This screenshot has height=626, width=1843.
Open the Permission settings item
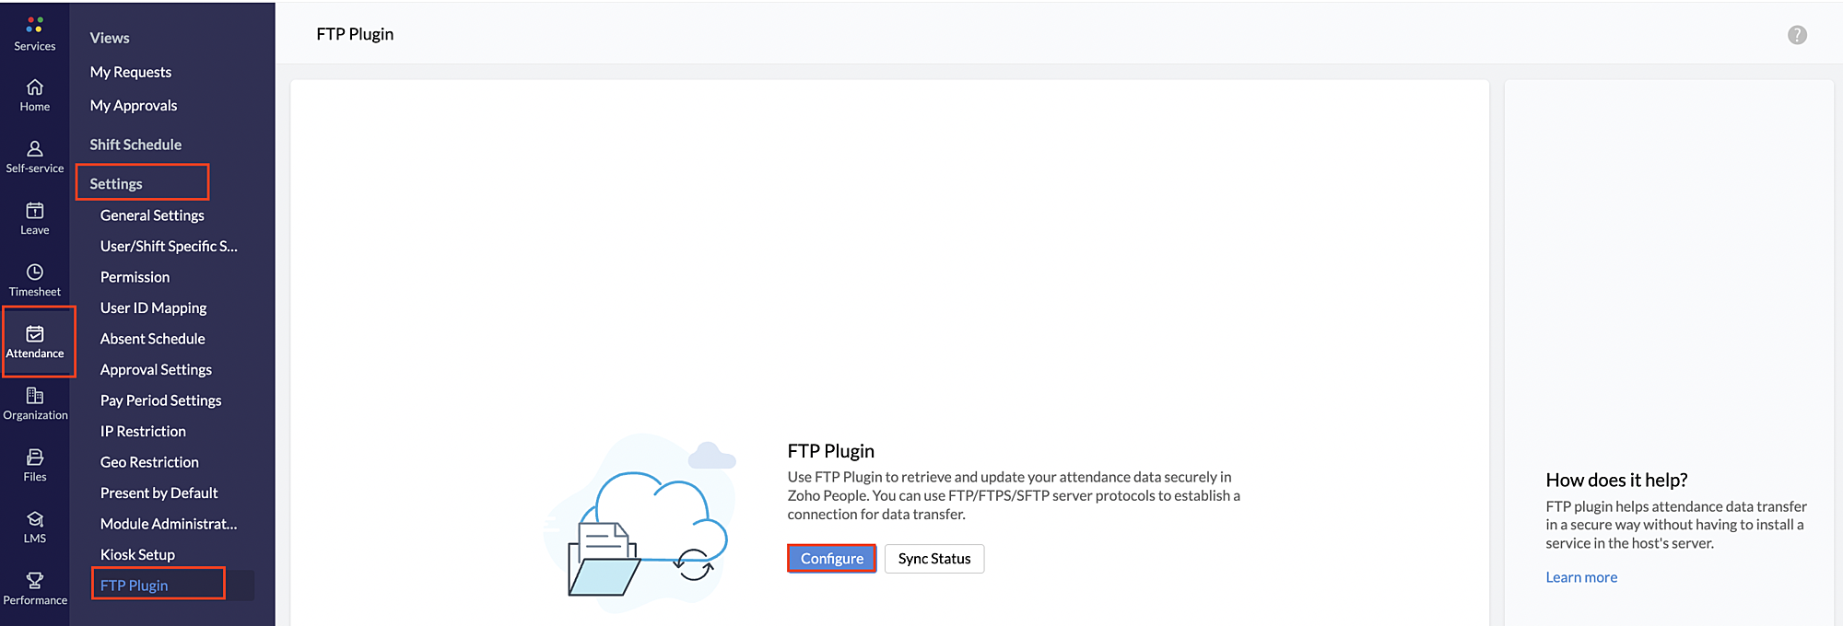135,277
